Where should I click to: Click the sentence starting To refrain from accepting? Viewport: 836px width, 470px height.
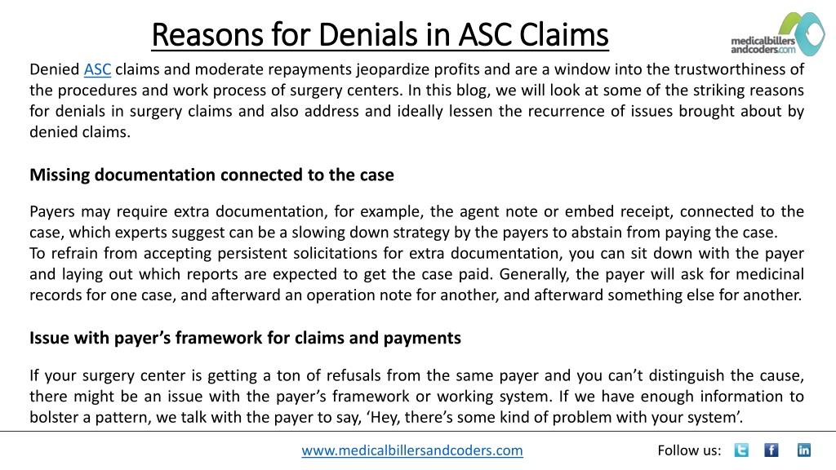coord(416,264)
